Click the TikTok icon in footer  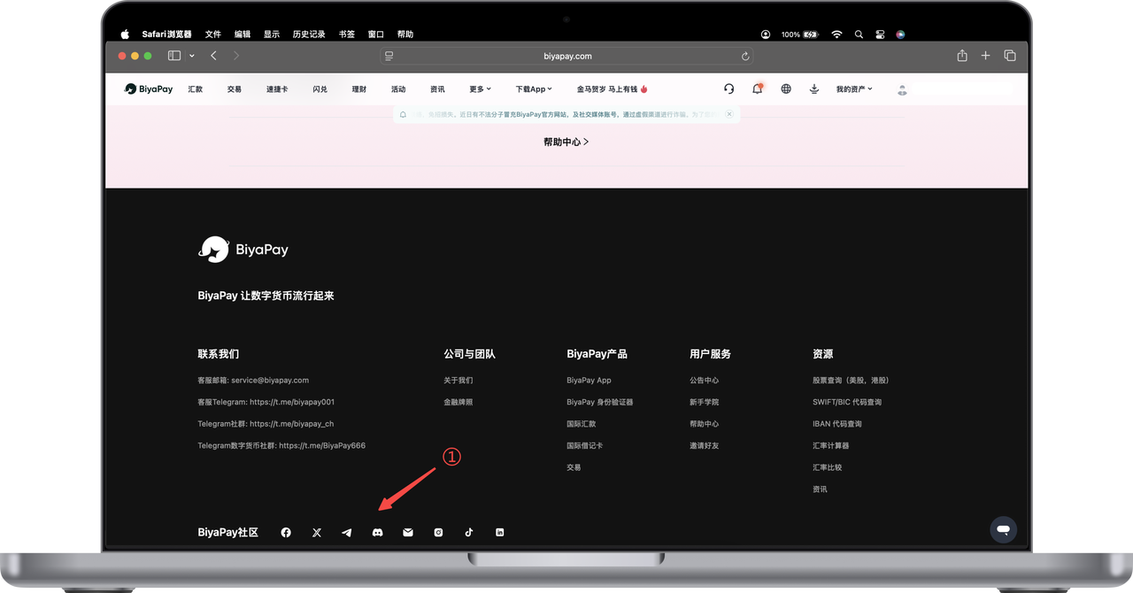469,533
